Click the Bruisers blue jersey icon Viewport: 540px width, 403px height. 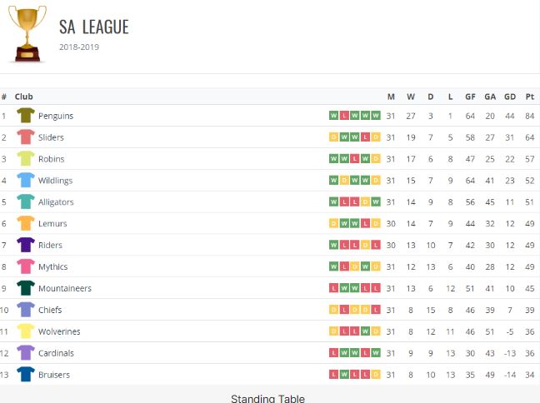26,374
